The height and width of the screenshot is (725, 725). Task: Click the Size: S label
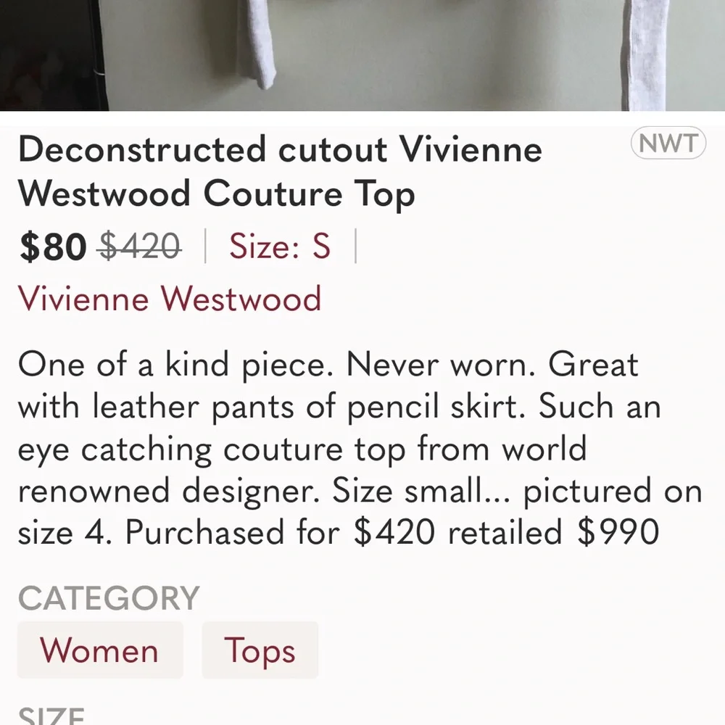point(280,246)
